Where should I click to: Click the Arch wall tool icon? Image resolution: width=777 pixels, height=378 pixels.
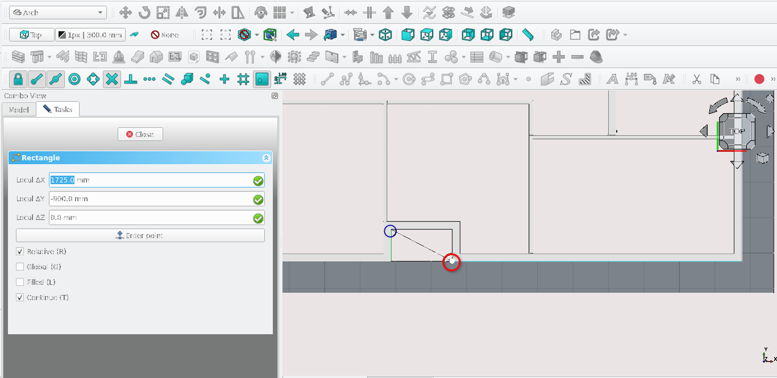pyautogui.click(x=18, y=57)
